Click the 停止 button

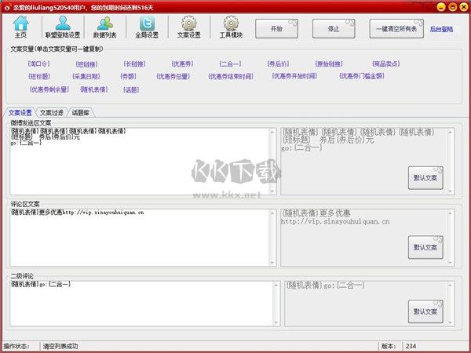pyautogui.click(x=334, y=29)
